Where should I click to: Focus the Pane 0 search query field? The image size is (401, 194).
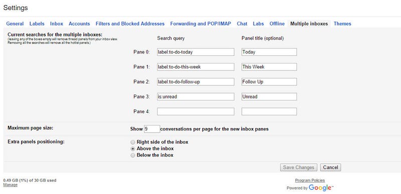click(x=195, y=52)
